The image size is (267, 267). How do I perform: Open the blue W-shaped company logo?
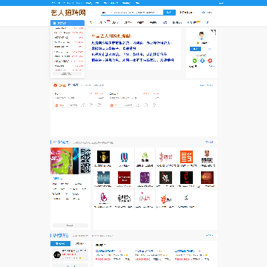click(x=124, y=157)
